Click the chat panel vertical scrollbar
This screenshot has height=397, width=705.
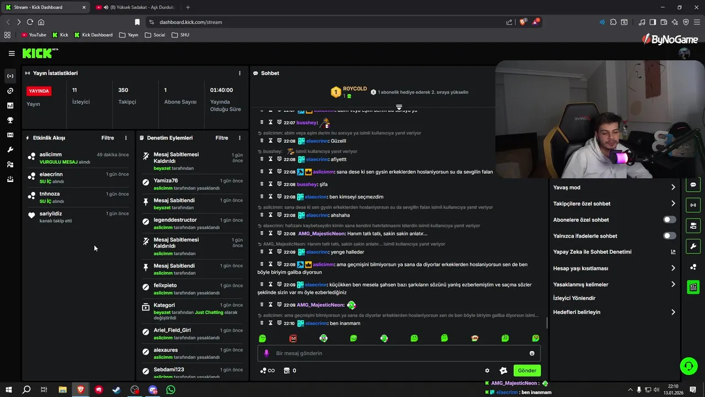coord(546,323)
